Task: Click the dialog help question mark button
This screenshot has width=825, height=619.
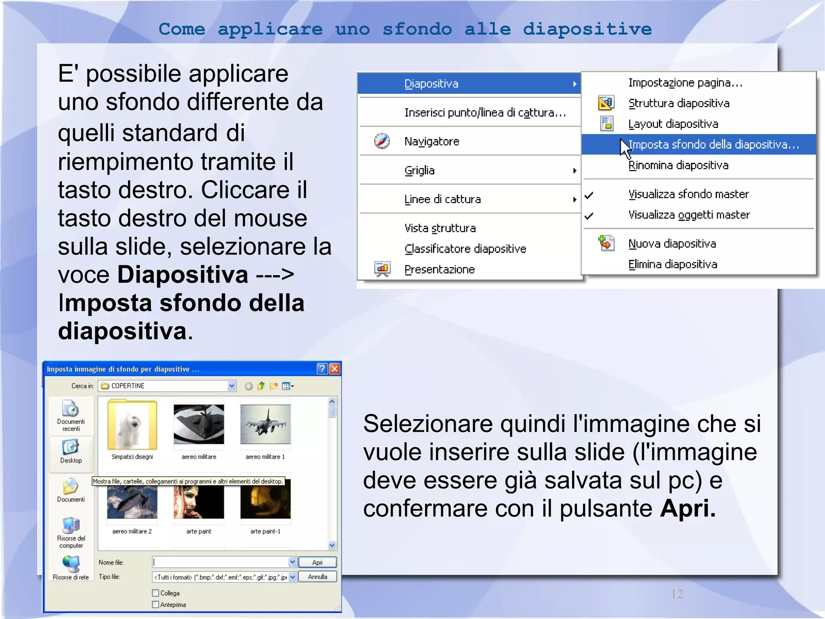Action: pyautogui.click(x=322, y=369)
